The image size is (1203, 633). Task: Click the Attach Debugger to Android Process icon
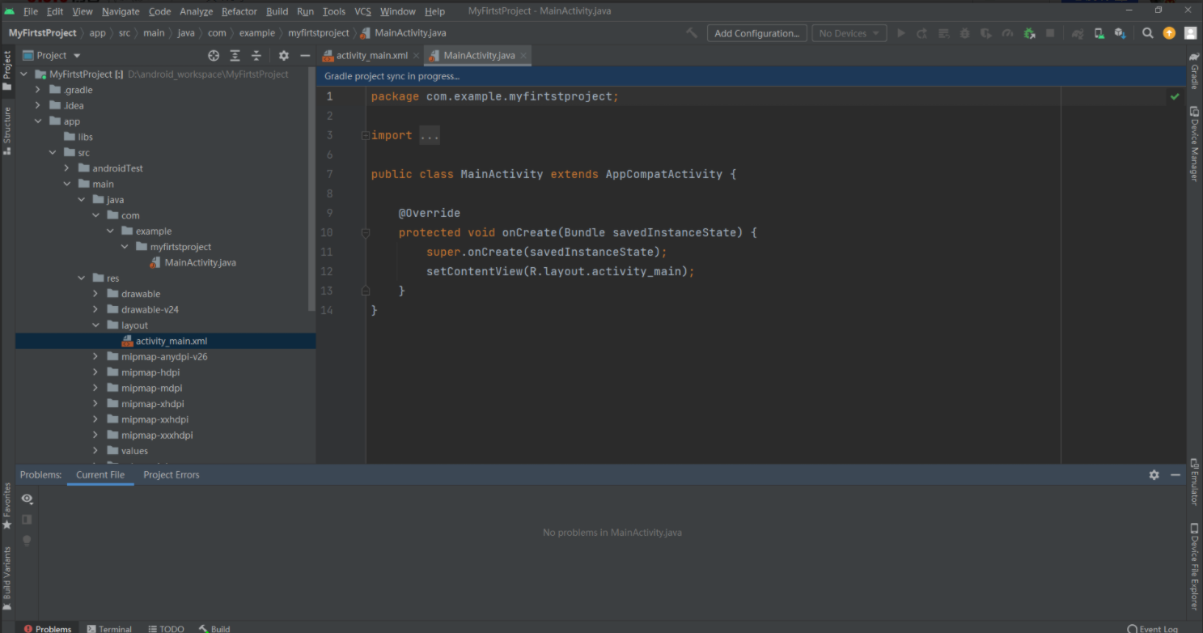click(x=1029, y=33)
